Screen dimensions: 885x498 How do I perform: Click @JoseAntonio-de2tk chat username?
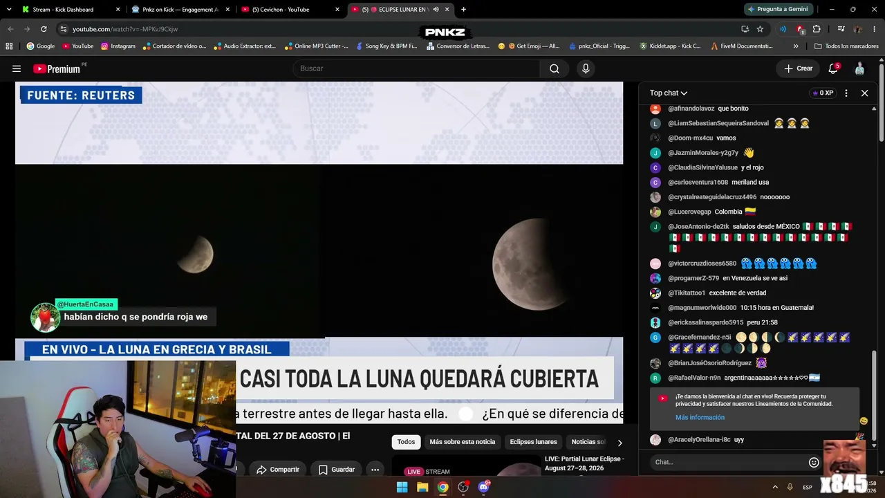point(698,226)
